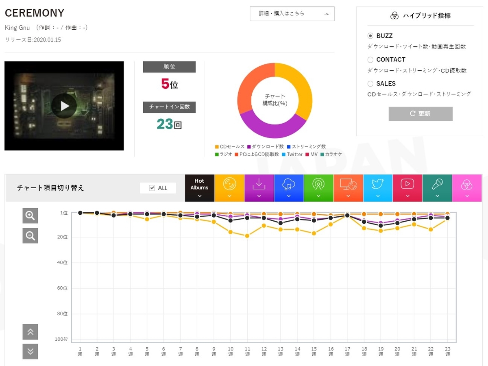The height and width of the screenshot is (366, 488).
Task: Select the orange-red PC CD lookup icon
Action: click(348, 184)
